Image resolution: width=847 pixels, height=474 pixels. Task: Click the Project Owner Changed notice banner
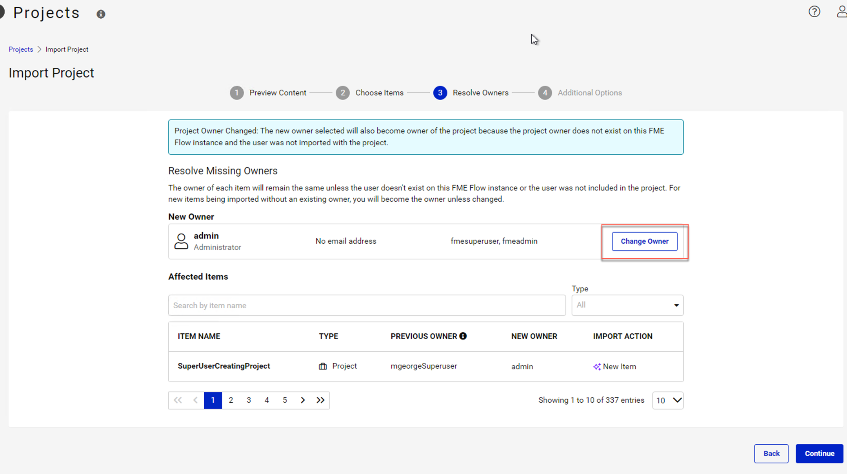tap(426, 137)
